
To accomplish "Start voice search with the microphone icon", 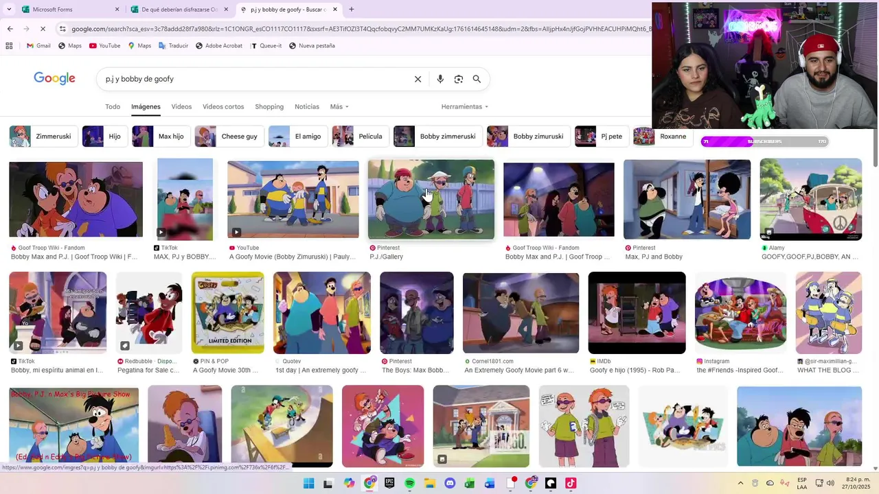I will point(440,79).
